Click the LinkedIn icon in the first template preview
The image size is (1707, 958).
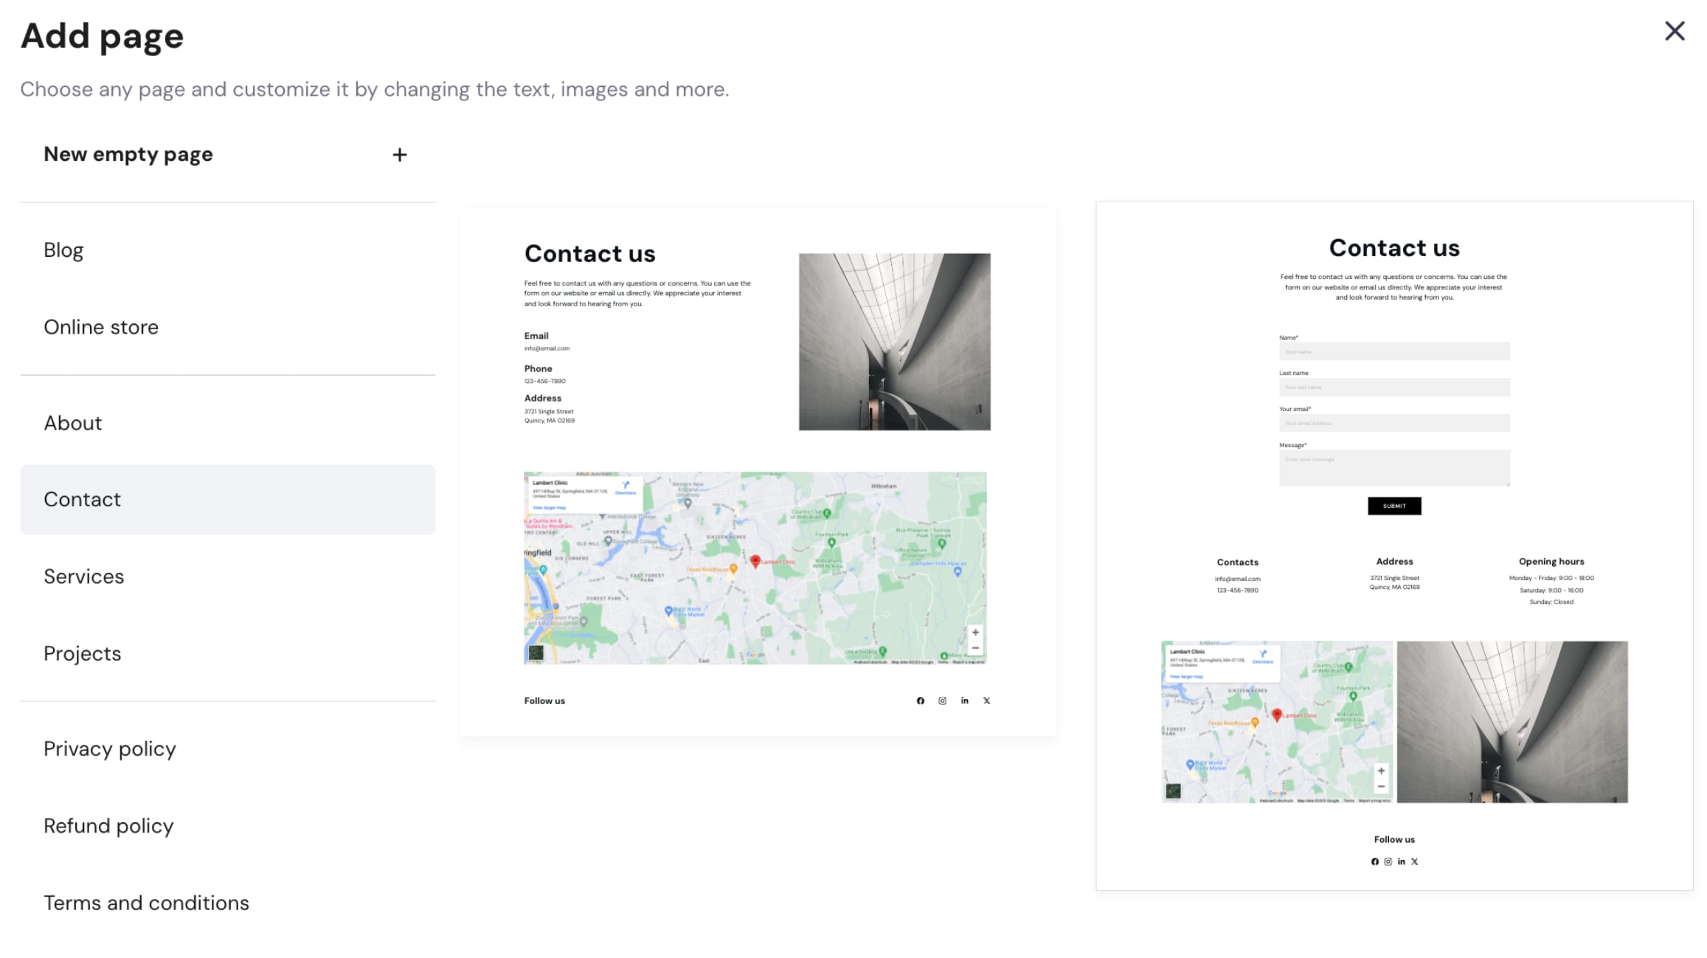[x=964, y=700]
